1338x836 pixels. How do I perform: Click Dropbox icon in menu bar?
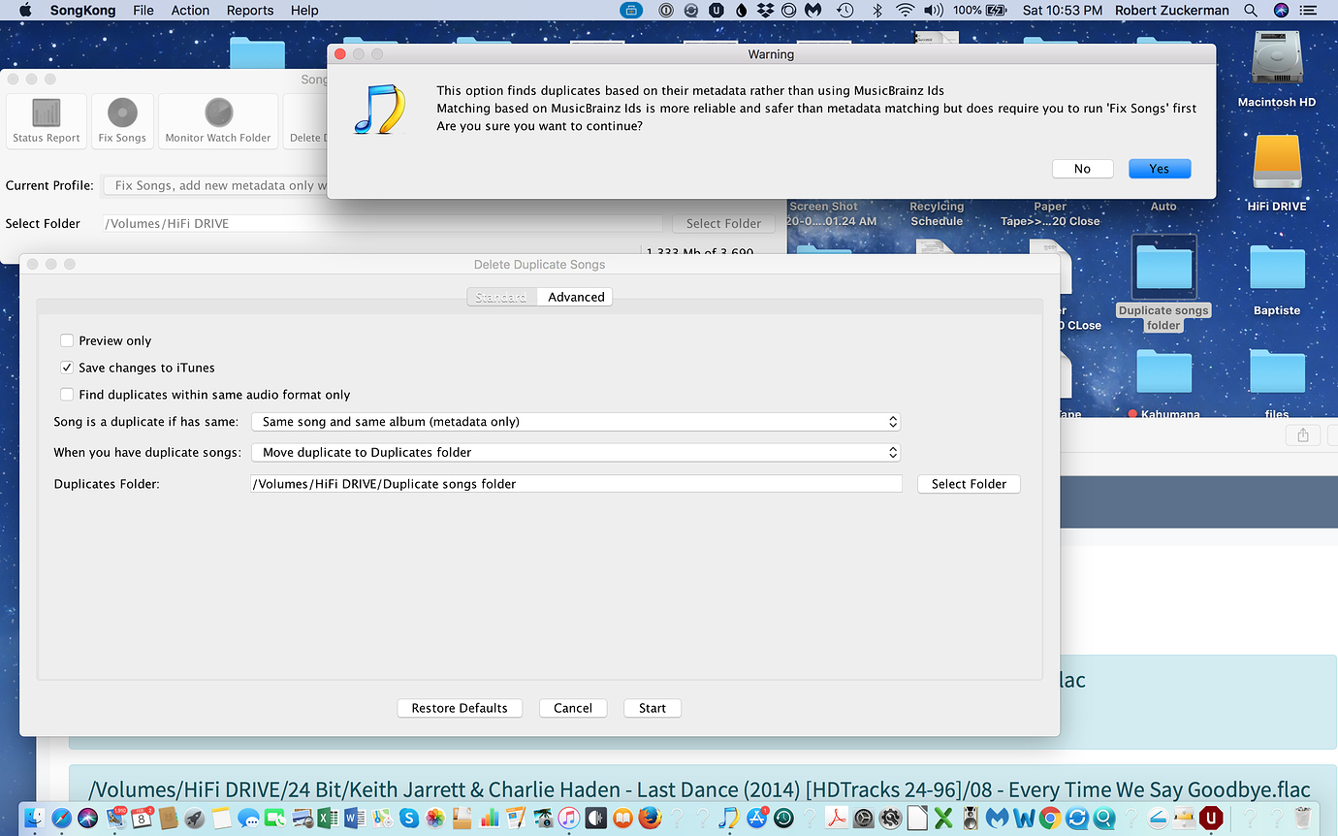(765, 10)
